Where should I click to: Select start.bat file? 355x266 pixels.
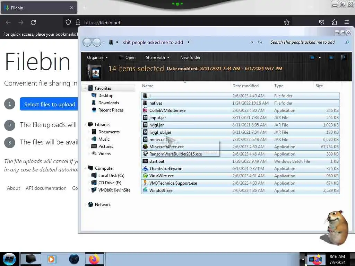tap(240, 161)
